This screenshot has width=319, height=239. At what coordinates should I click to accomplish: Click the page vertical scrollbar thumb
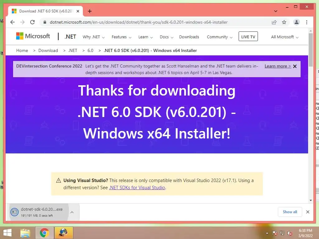(311, 50)
